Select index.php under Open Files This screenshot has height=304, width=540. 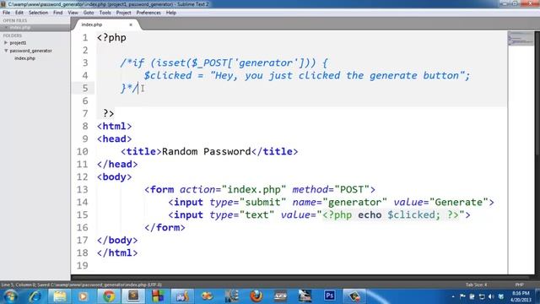click(x=20, y=27)
